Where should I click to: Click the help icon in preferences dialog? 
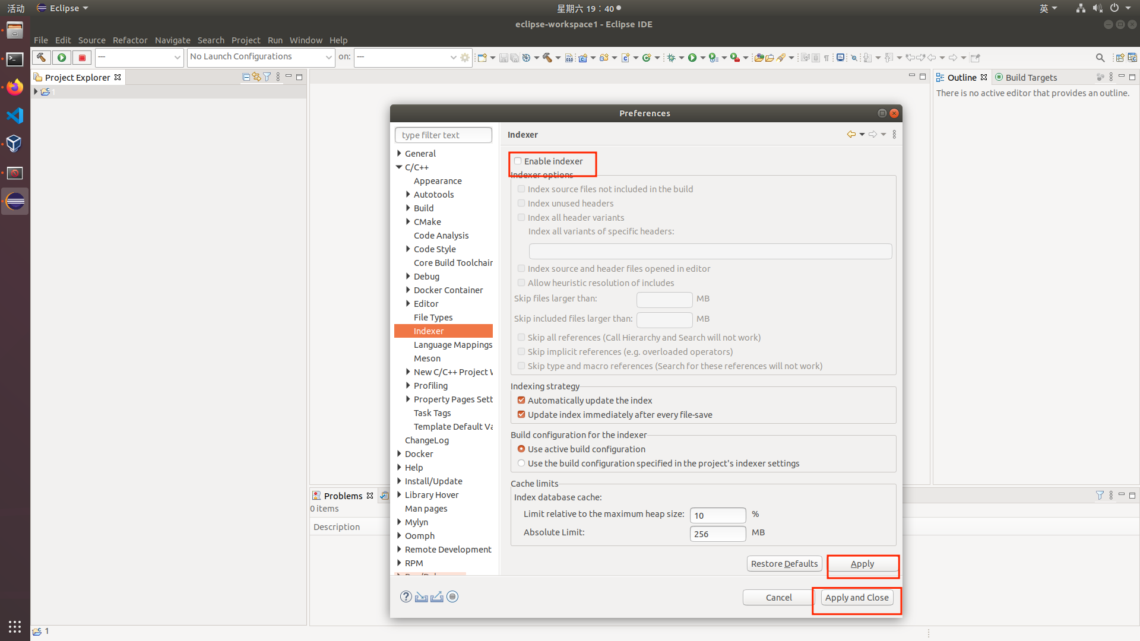406,596
